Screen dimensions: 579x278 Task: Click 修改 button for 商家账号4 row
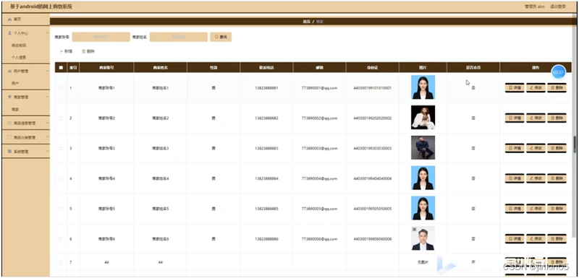coord(536,178)
